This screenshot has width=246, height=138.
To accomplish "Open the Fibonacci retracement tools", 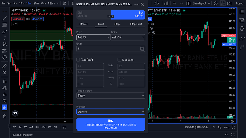I will click(5, 25).
